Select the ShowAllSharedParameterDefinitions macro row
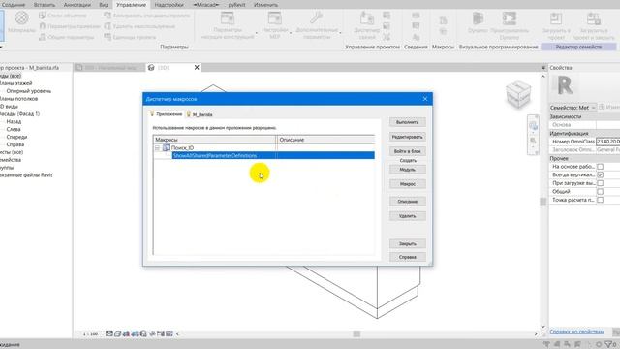The height and width of the screenshot is (349, 620). coord(273,155)
